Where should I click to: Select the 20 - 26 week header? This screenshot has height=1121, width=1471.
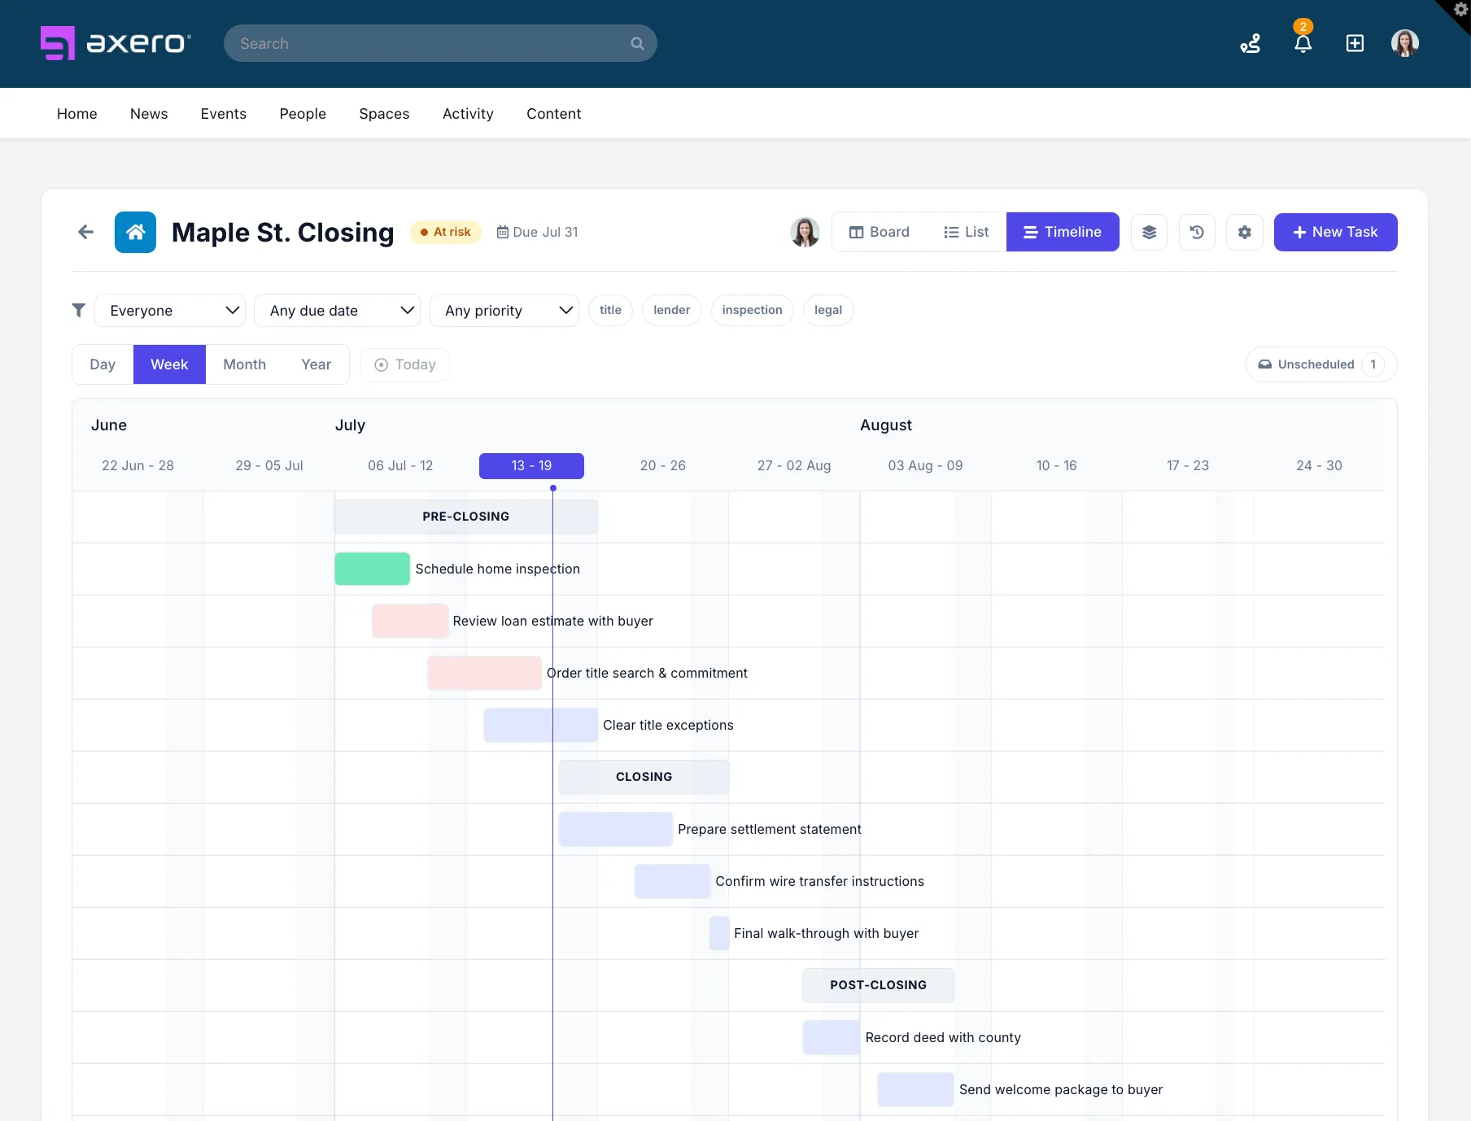point(663,465)
